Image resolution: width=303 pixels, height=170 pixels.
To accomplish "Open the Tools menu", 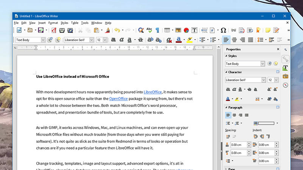I will click(x=84, y=23).
